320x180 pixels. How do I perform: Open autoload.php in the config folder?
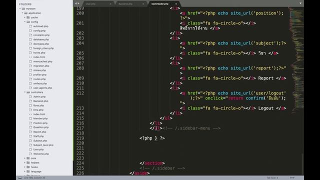point(40,26)
